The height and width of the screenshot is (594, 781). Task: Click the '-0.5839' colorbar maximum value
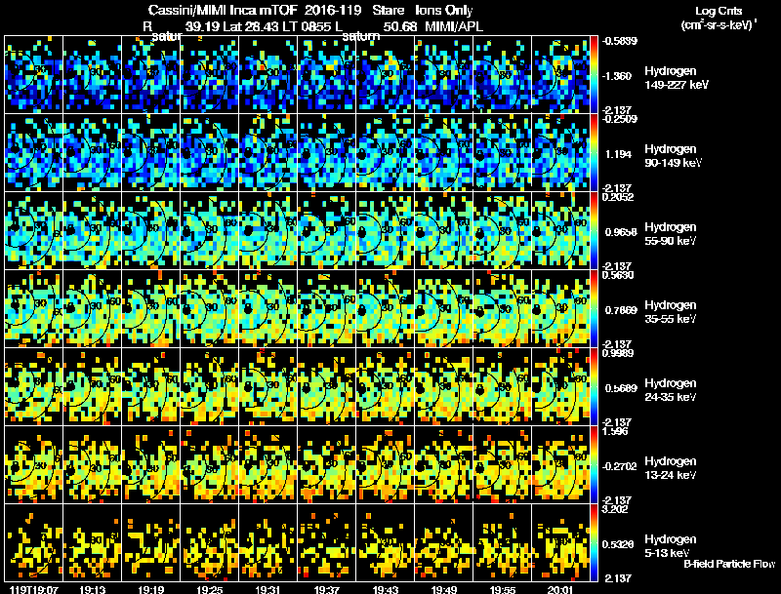coord(619,41)
